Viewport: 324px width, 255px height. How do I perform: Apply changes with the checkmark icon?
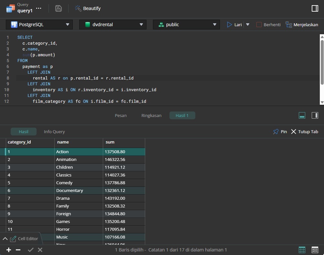[30, 250]
